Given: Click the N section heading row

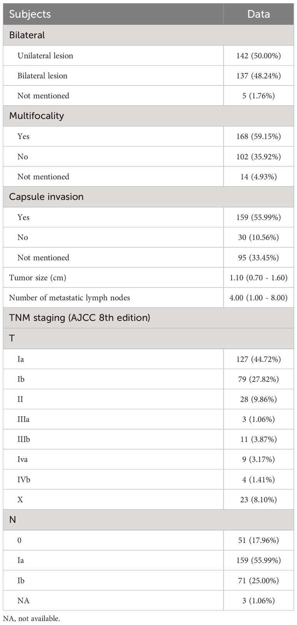Looking at the screenshot, I should [148, 520].
